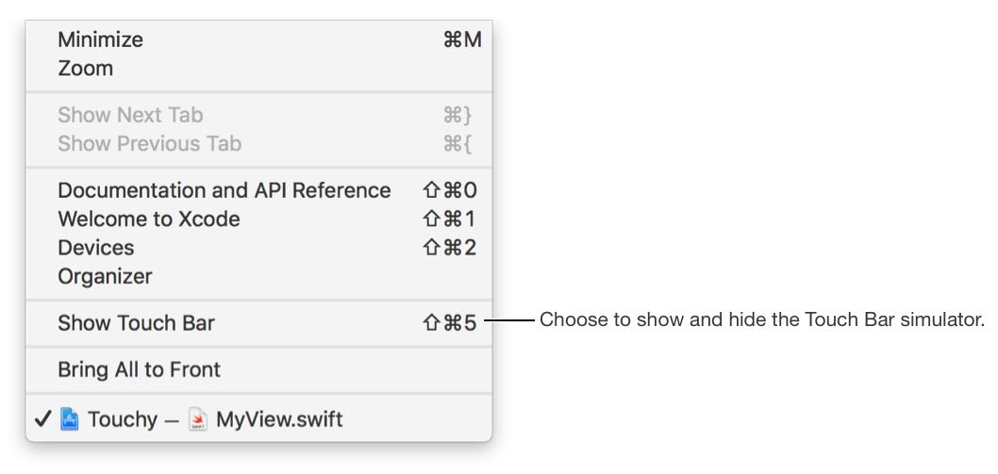Image resolution: width=998 pixels, height=474 pixels.
Task: Click the ⇧⌘0 shortcut for Documentation
Action: 451,190
